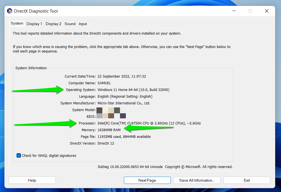
Task: Open the Display 2 tab
Action: tap(53, 24)
